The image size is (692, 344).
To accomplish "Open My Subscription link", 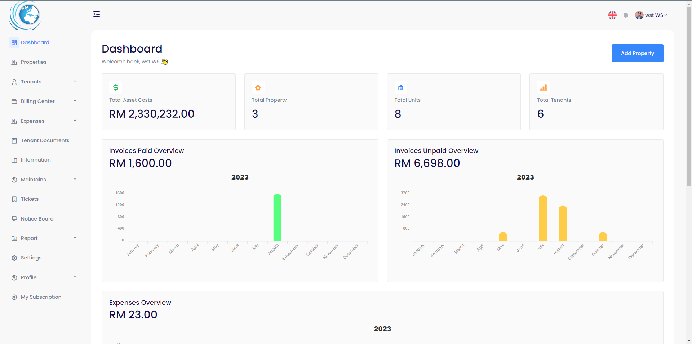I will pos(41,297).
